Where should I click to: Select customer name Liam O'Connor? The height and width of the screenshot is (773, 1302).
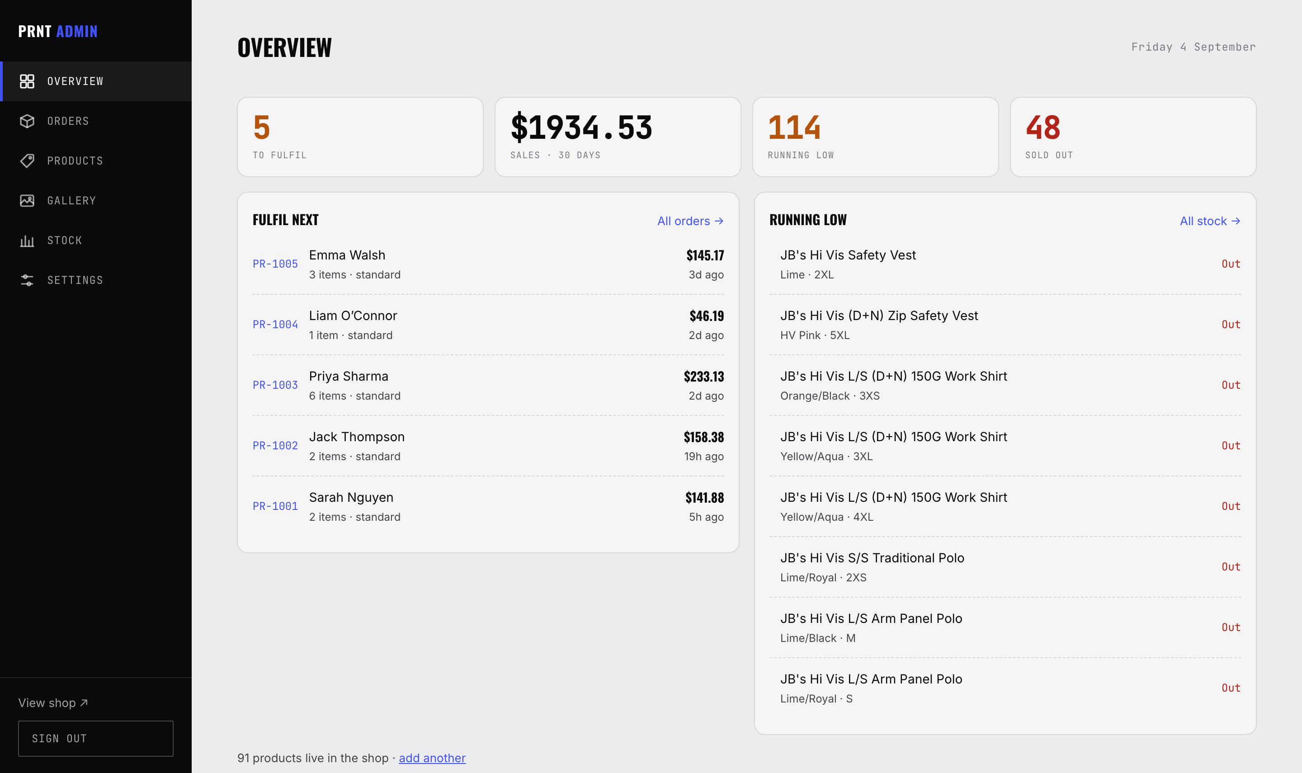(353, 316)
